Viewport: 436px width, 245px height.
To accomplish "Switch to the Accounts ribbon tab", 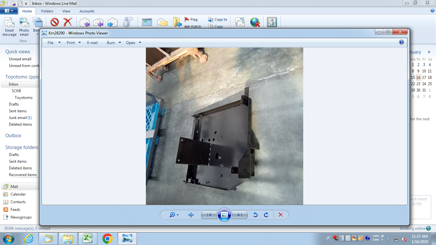I will click(87, 11).
